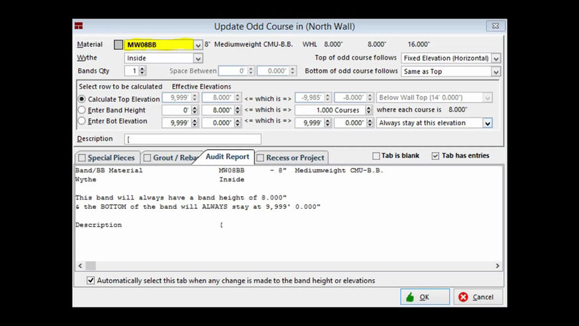579x326 pixels.
Task: Click Bot Elevation 9,999' feet field
Action: click(x=176, y=123)
